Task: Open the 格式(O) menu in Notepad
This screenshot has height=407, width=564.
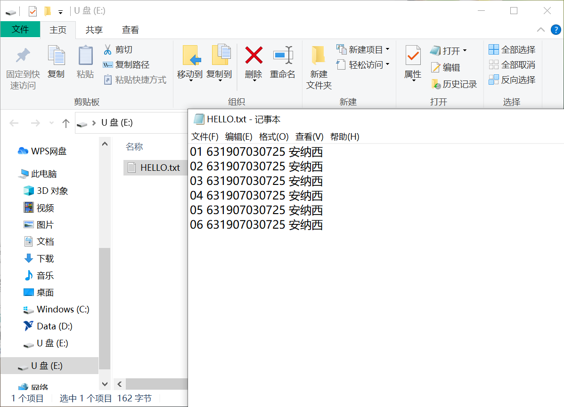Action: point(273,137)
